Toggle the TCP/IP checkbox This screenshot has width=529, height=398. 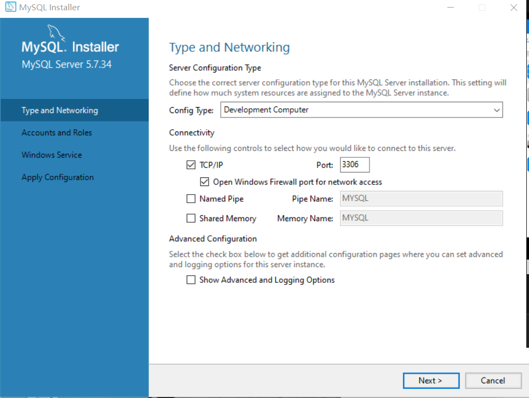[x=191, y=165]
